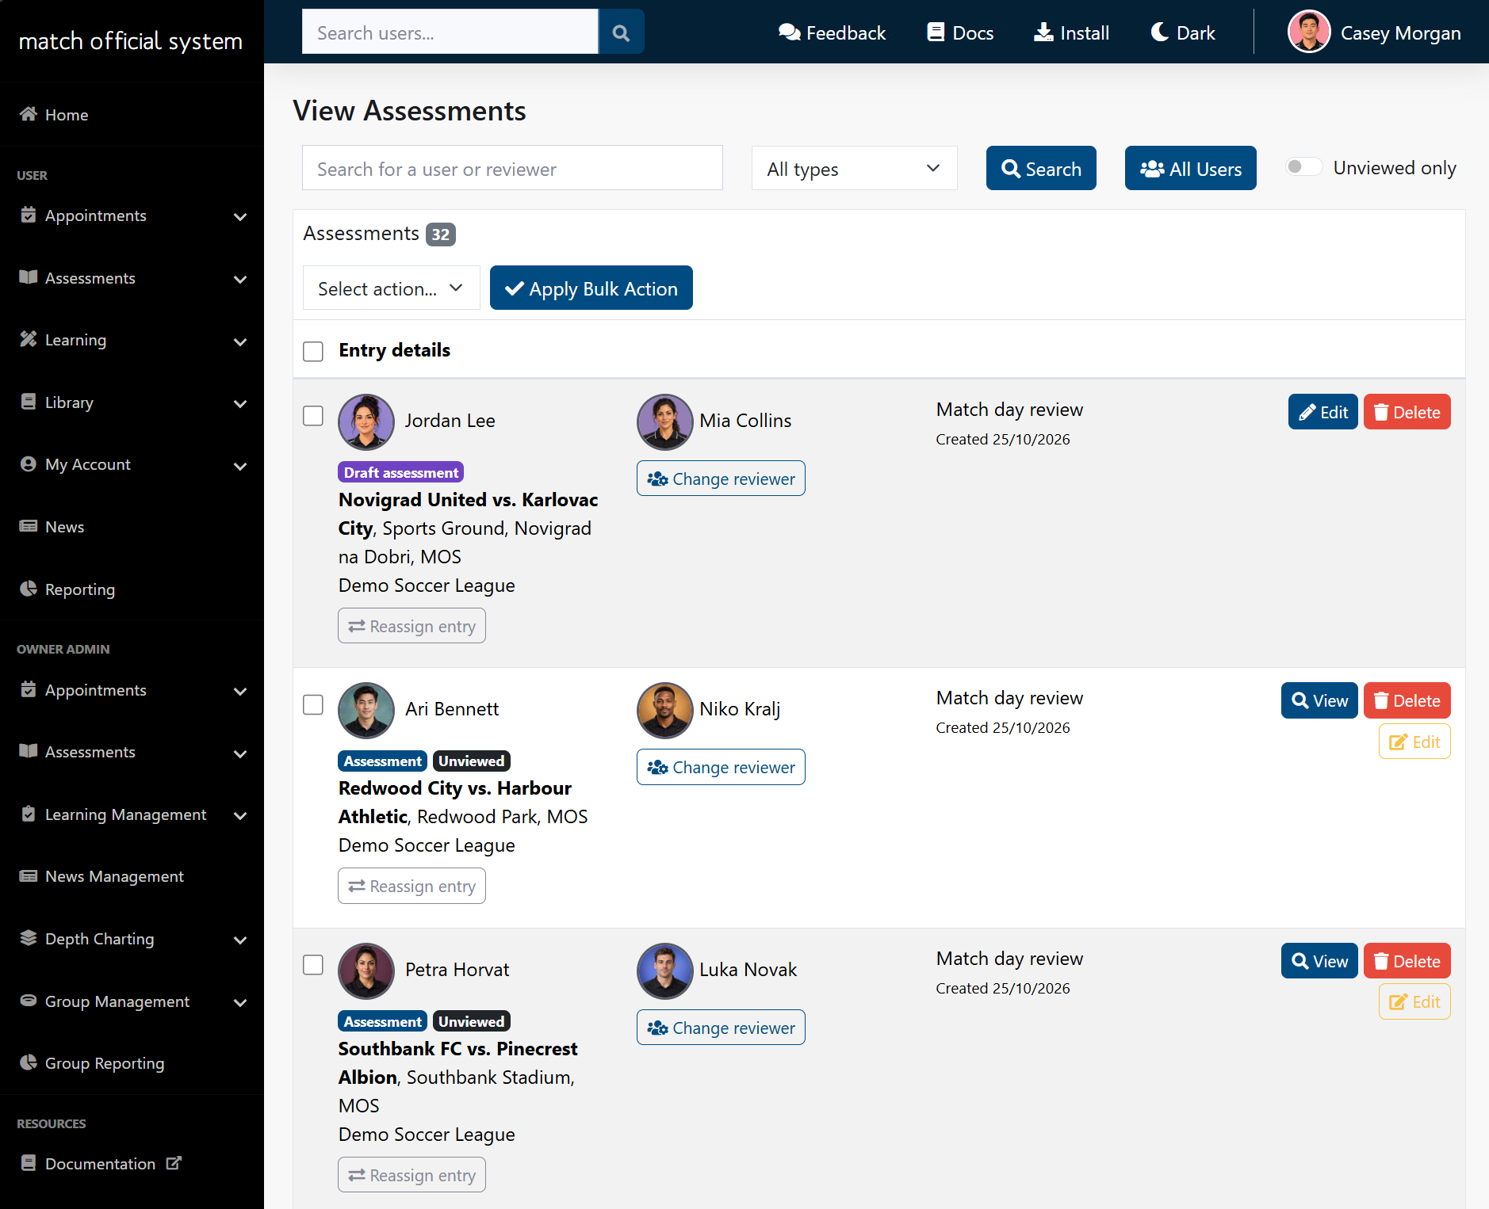The image size is (1489, 1209).
Task: Click the Home house icon in sidebar
Action: point(29,114)
